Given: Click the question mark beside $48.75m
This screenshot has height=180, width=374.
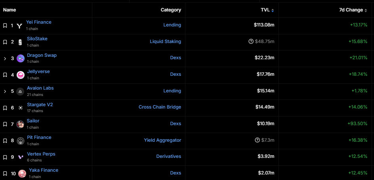Looking at the screenshot, I should point(251,41).
